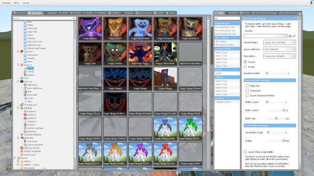This screenshot has width=314, height=176.
Task: Open the Spawn relative to dropdown
Action: pos(279,49)
